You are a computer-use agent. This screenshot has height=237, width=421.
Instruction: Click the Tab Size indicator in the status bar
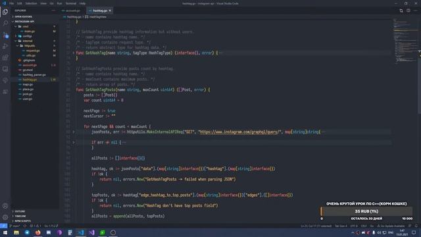[x=341, y=226]
